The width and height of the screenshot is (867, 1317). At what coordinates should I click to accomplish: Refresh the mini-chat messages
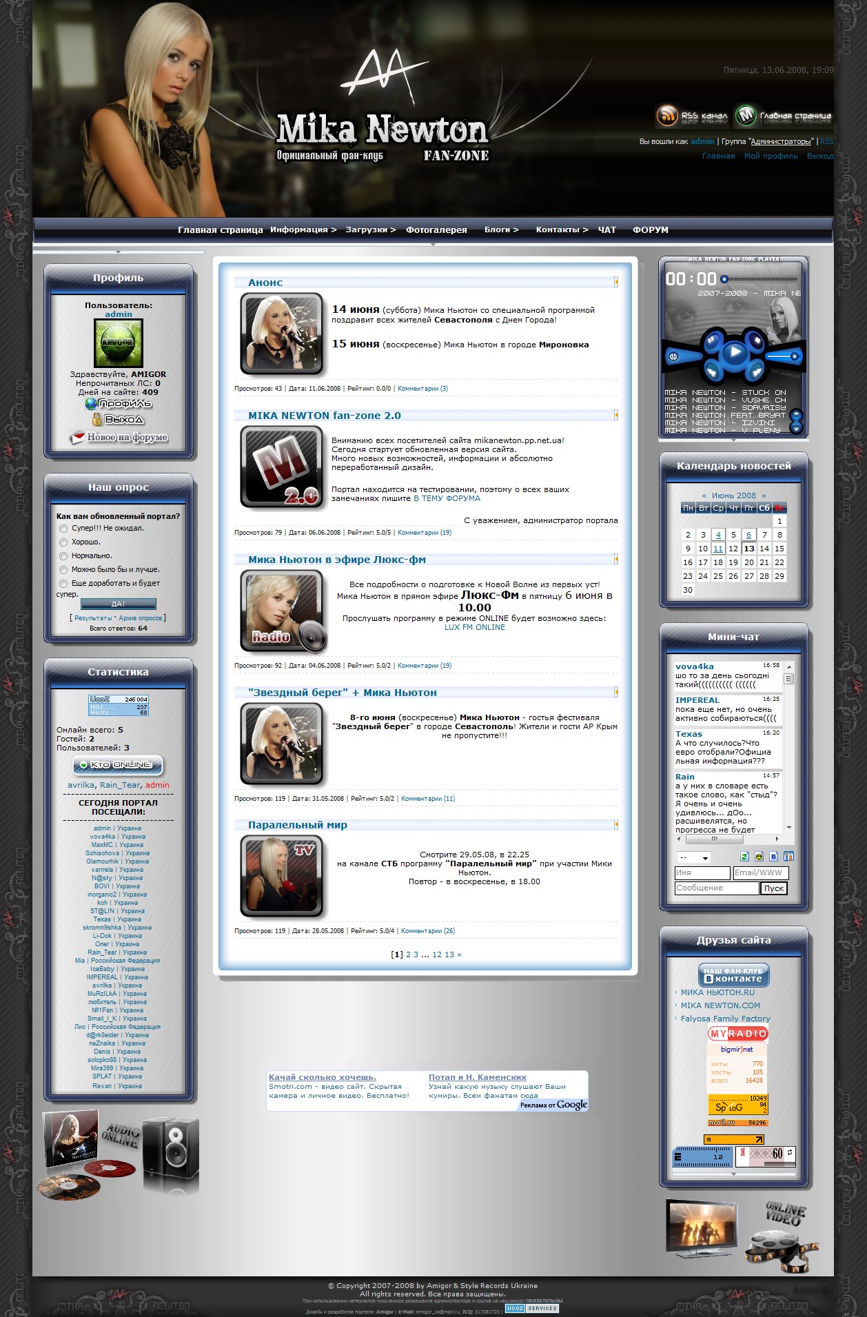pos(744,856)
